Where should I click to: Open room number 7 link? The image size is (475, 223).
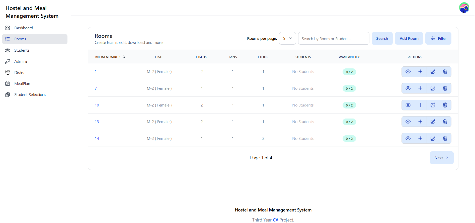pos(96,88)
